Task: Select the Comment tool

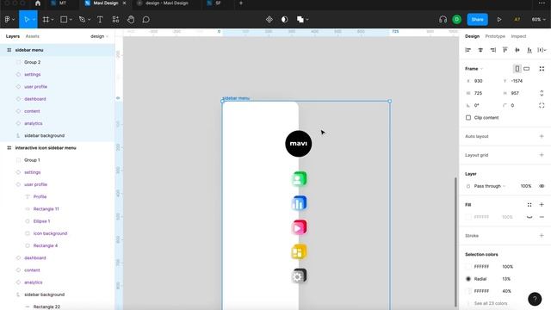Action: pyautogui.click(x=145, y=20)
